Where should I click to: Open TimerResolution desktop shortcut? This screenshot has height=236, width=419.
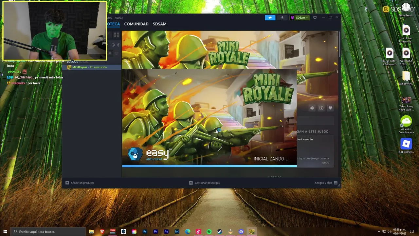[406, 9]
